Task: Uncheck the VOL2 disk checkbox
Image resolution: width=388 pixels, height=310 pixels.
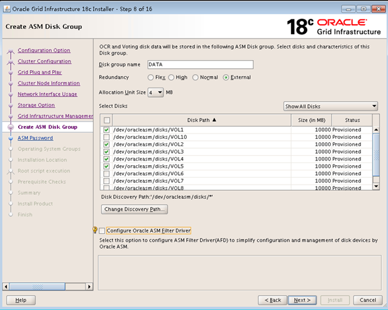Action: click(x=106, y=144)
